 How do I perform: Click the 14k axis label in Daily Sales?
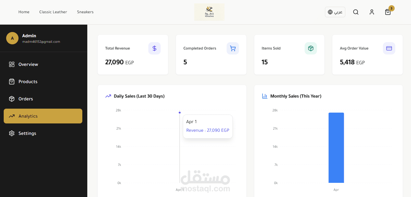click(118, 147)
